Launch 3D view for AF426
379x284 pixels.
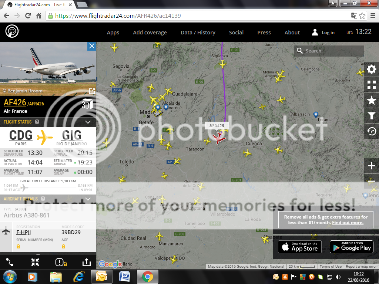pos(87,104)
